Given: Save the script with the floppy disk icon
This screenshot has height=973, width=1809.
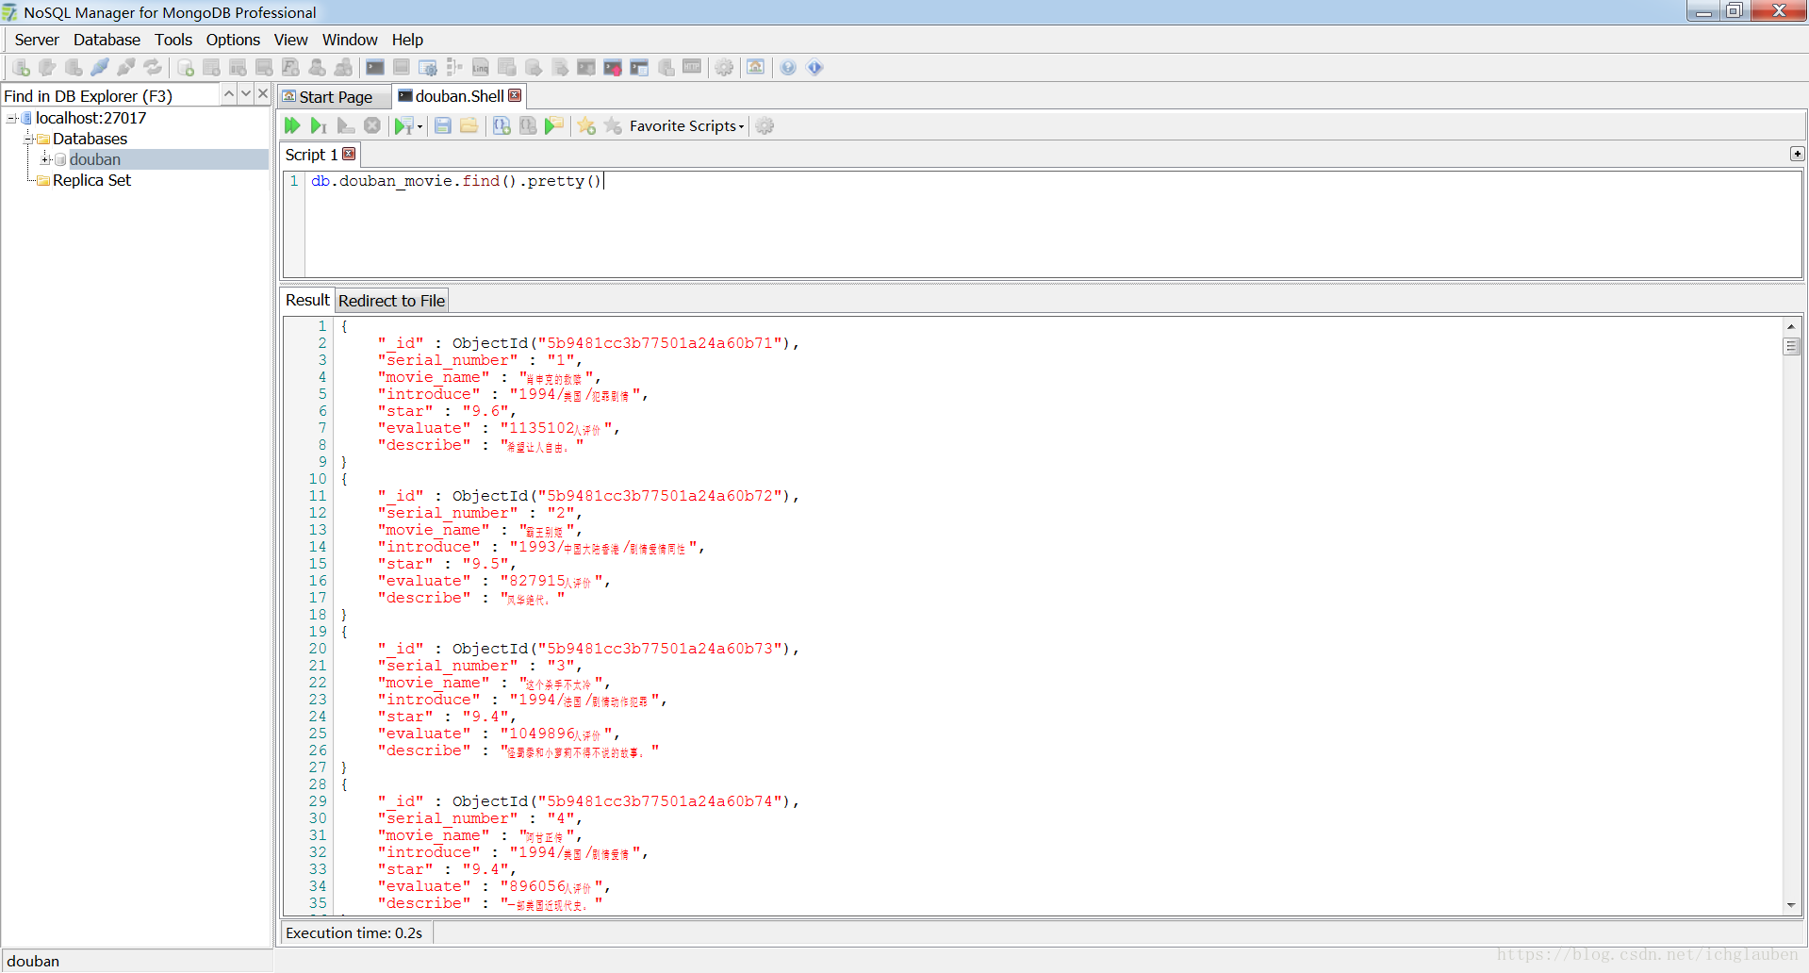Looking at the screenshot, I should [x=443, y=125].
